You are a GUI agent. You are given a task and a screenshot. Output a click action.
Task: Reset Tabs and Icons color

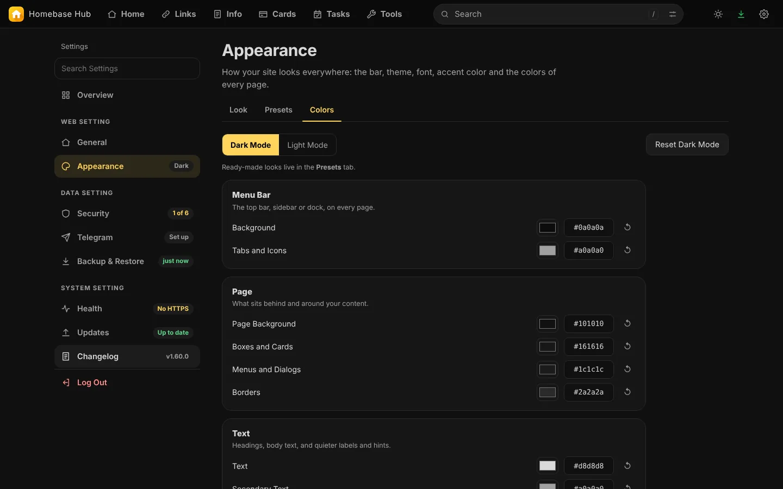627,250
